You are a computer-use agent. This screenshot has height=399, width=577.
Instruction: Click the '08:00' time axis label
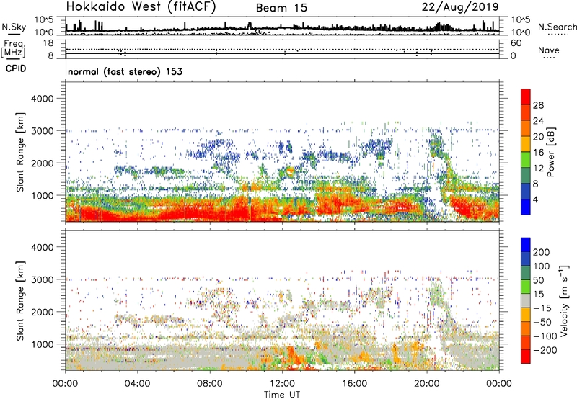[210, 384]
